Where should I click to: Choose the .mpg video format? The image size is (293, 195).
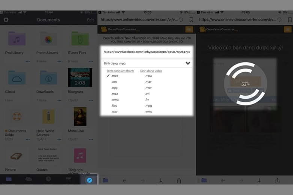[x=148, y=106]
